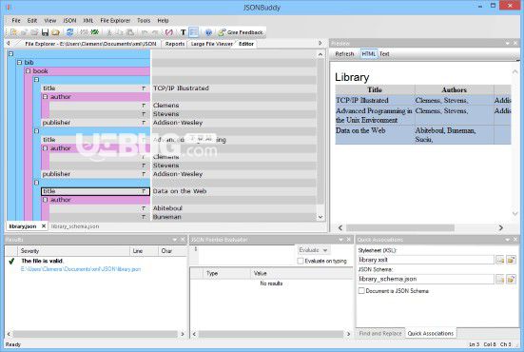The width and height of the screenshot is (524, 352).
Task: Click the Severity column header
Action: 73,251
